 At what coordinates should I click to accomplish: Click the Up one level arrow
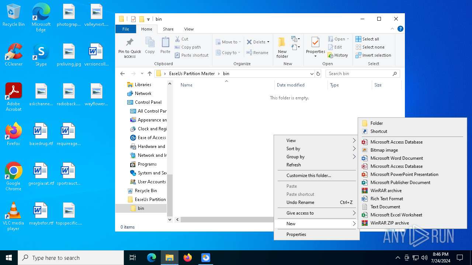[150, 74]
